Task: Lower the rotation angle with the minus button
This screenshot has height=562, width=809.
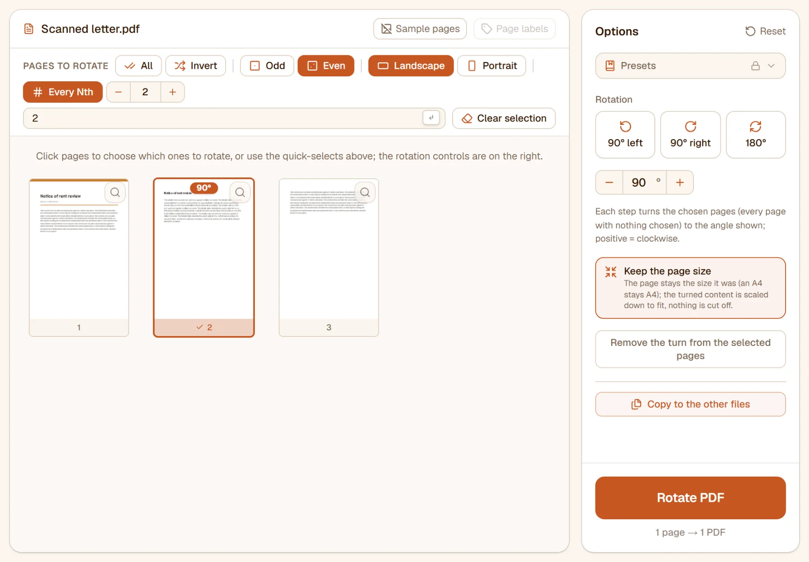Action: [x=609, y=182]
